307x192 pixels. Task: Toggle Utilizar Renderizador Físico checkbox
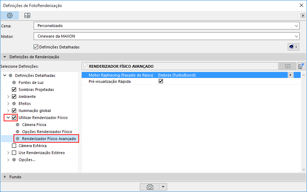14,118
